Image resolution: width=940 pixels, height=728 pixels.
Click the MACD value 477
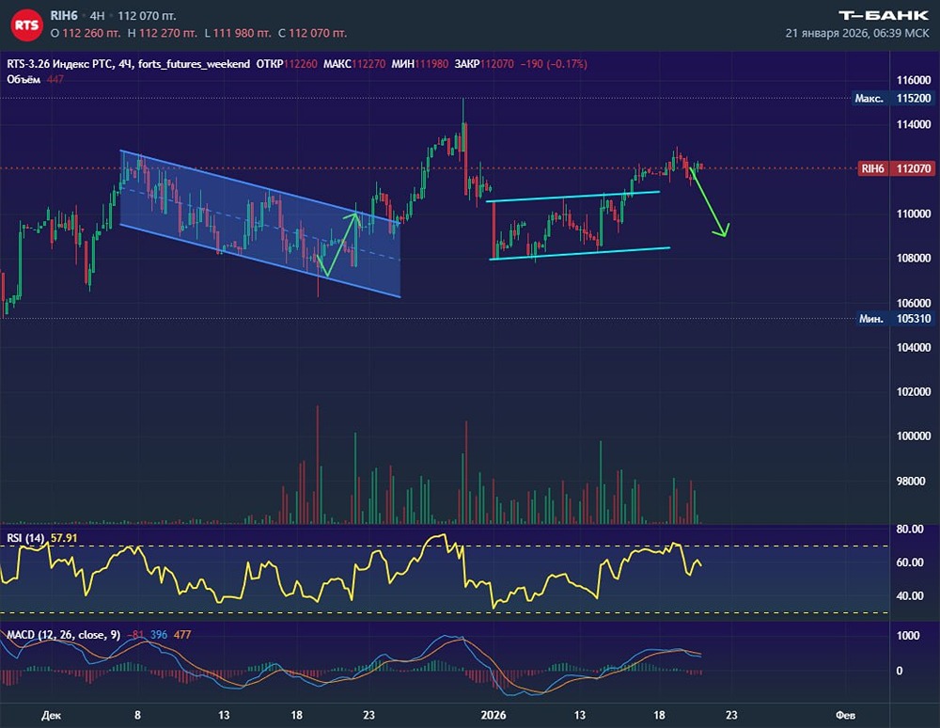pyautogui.click(x=182, y=635)
